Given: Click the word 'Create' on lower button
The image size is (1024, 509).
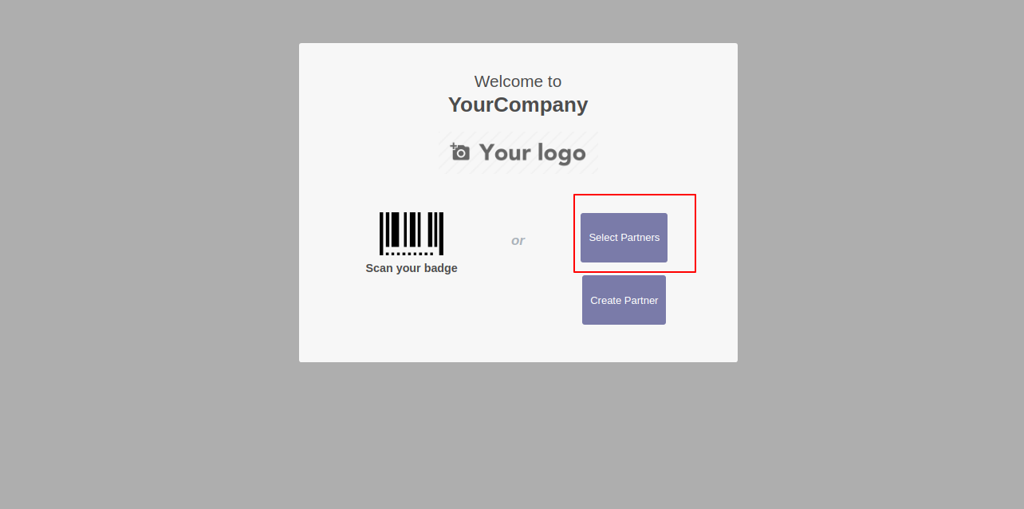Looking at the screenshot, I should pyautogui.click(x=606, y=301).
